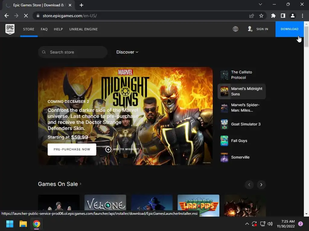Show previous Games On Sale items
The image size is (309, 231).
click(x=249, y=185)
